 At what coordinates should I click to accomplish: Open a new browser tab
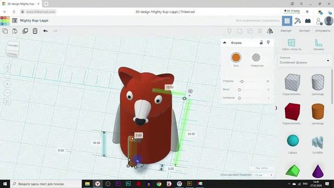coord(46,4)
